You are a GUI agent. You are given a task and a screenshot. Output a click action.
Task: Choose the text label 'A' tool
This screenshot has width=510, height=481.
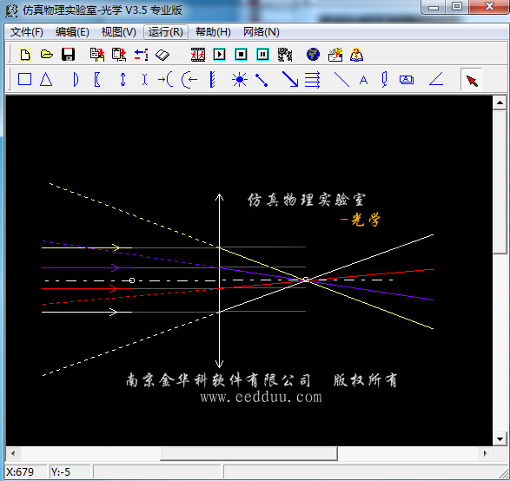(364, 80)
